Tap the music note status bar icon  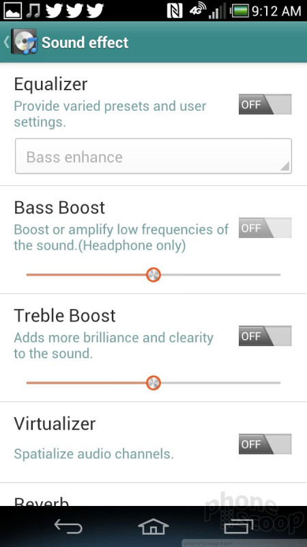pyautogui.click(x=33, y=10)
